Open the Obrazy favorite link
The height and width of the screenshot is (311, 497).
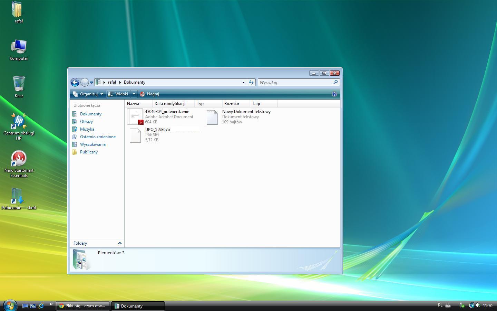pos(86,122)
